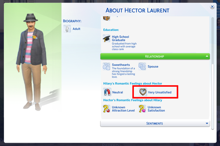Click the High School Graduate label
The width and height of the screenshot is (220, 146).
tap(120, 38)
